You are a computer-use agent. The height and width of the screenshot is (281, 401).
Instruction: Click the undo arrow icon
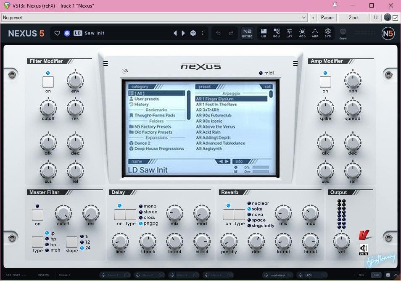[x=218, y=33]
